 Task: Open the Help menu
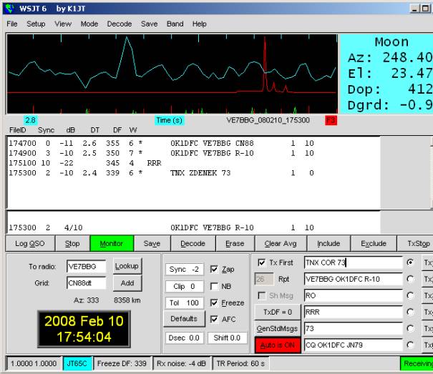click(200, 24)
